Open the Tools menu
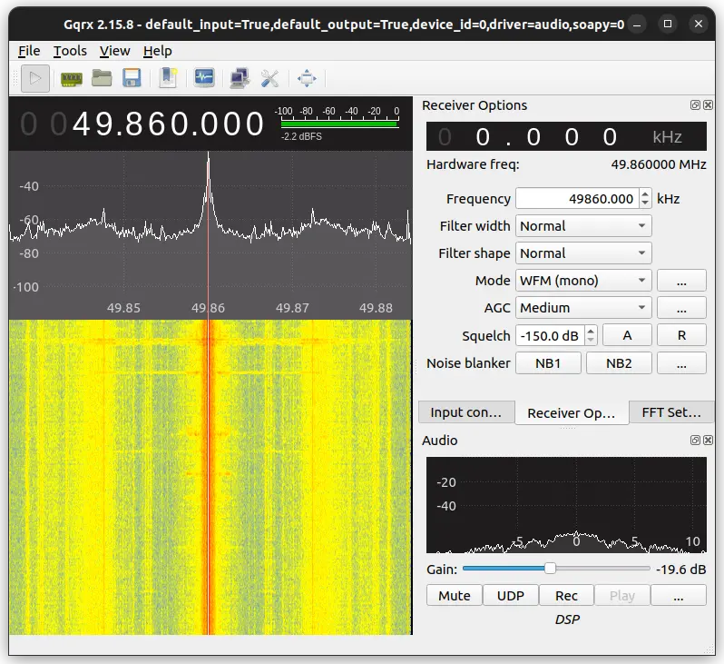The width and height of the screenshot is (724, 664). 70,51
